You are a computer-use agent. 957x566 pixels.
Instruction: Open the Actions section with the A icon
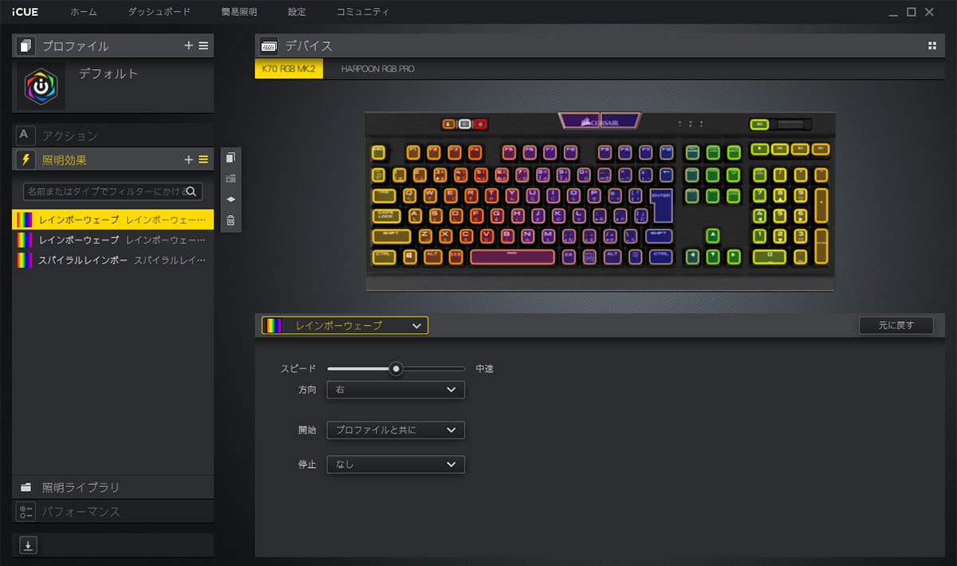26,135
